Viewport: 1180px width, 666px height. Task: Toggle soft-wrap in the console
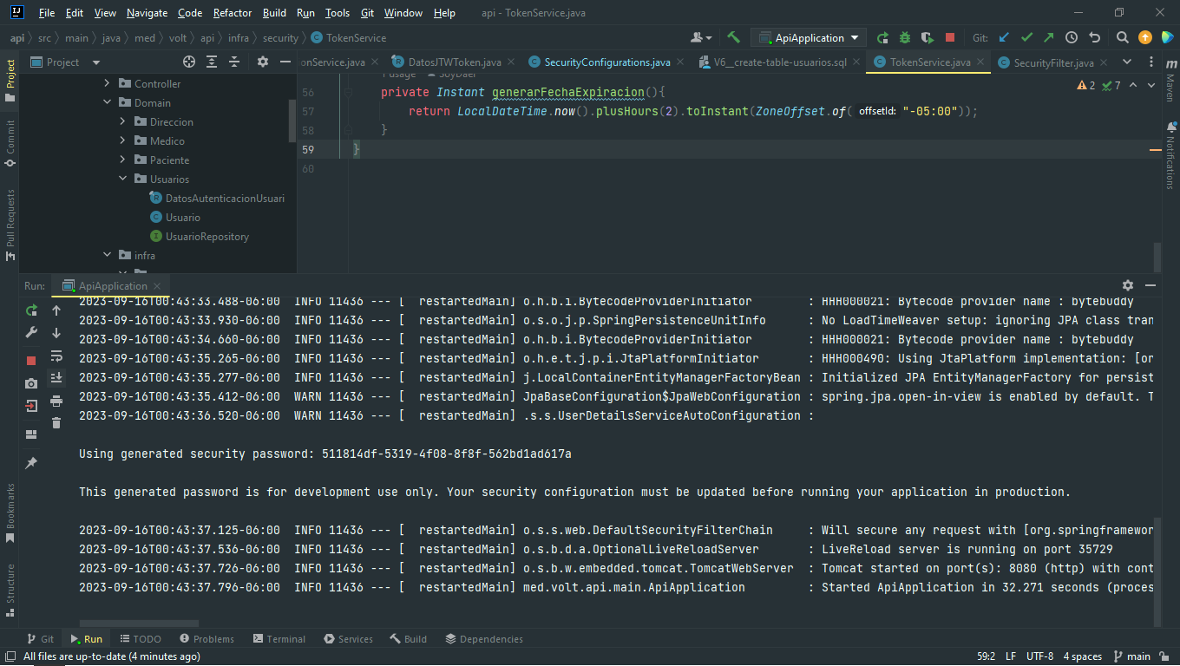56,355
